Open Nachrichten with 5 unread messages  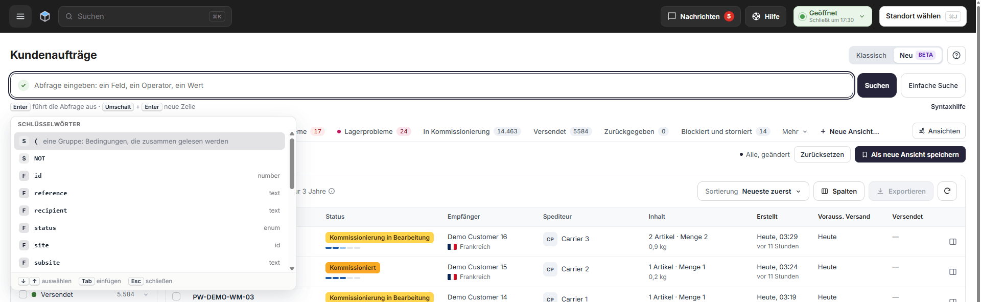pyautogui.click(x=700, y=16)
